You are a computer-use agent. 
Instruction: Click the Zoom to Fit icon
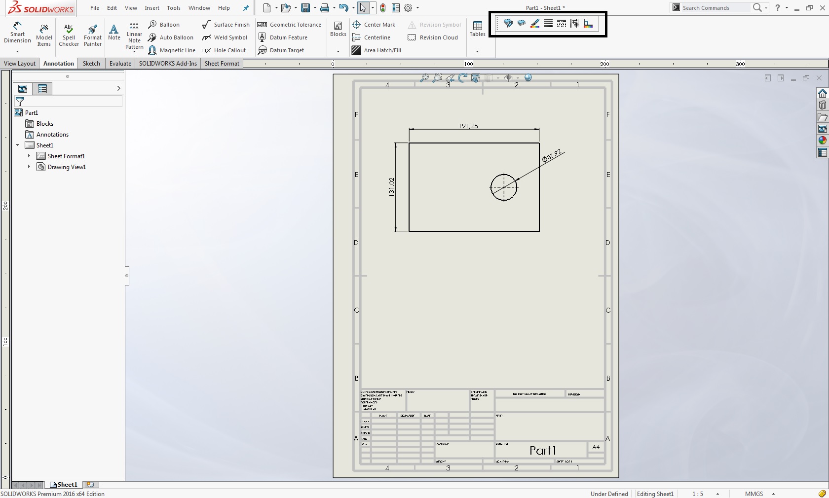pos(424,78)
